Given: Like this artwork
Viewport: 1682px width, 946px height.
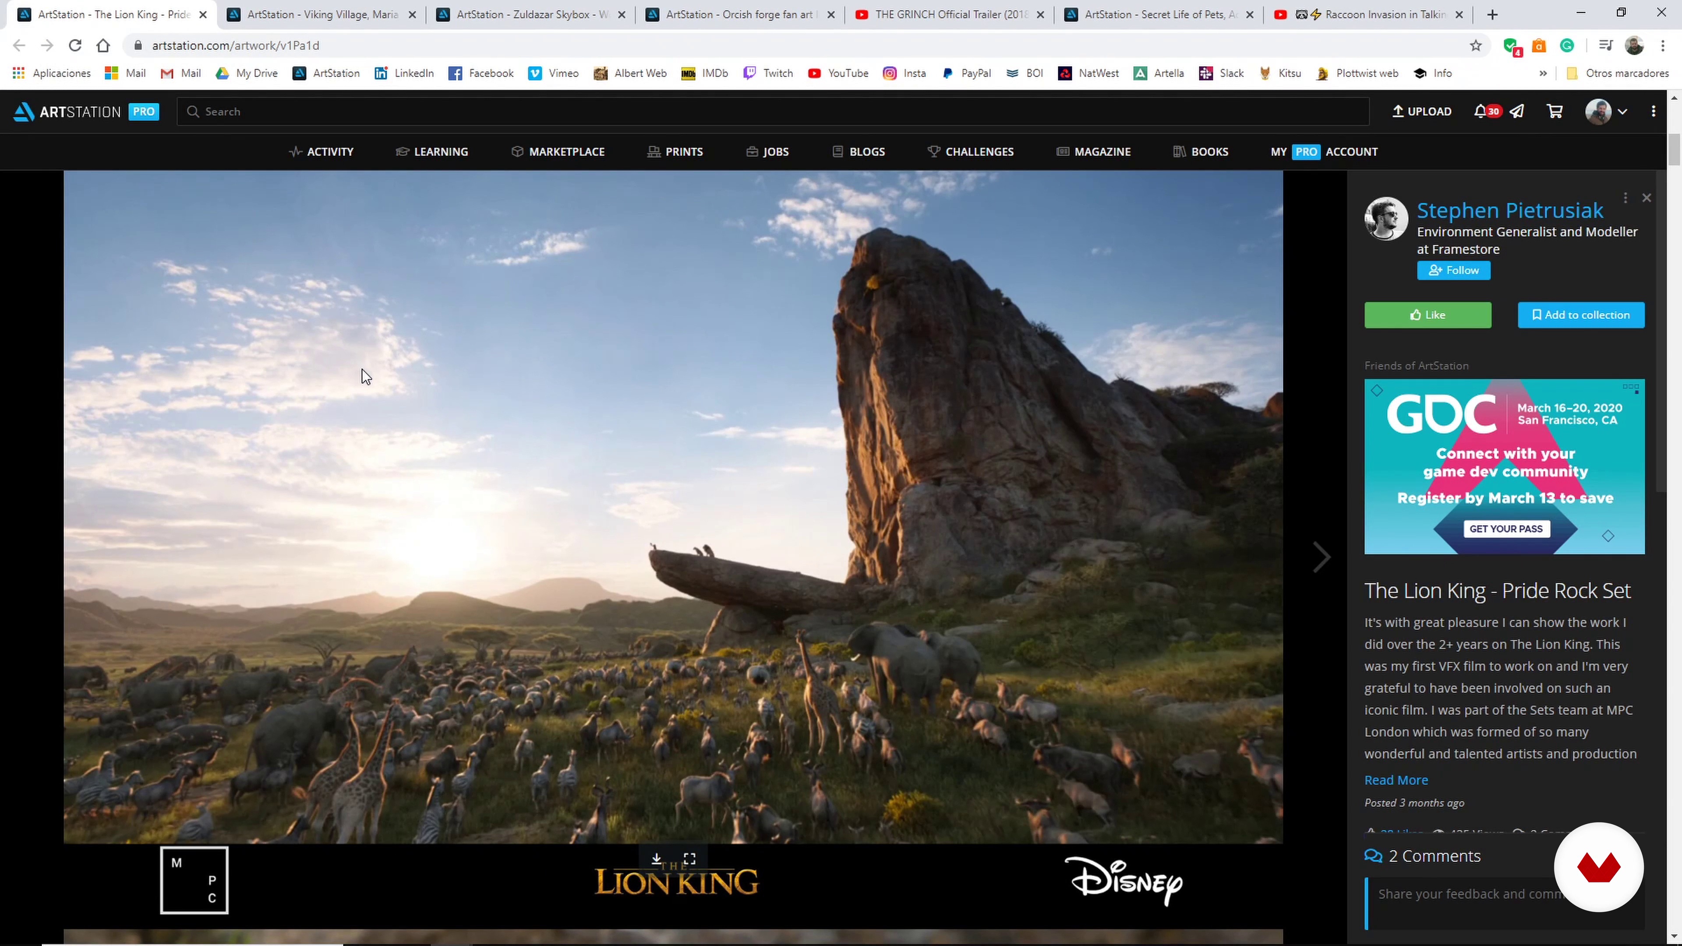Looking at the screenshot, I should click(1428, 315).
